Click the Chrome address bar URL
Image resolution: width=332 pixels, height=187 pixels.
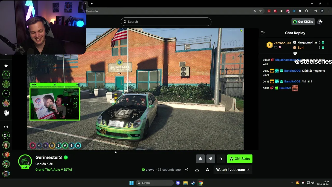point(92,11)
